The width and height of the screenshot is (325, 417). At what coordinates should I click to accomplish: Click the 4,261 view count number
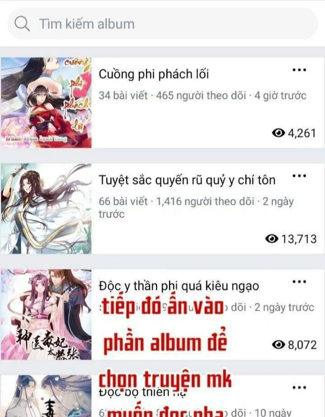click(x=302, y=133)
